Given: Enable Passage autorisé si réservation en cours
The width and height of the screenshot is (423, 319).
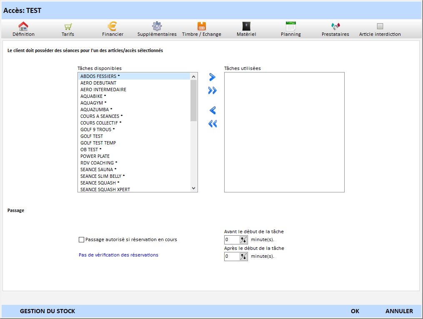Looking at the screenshot, I should click(82, 239).
